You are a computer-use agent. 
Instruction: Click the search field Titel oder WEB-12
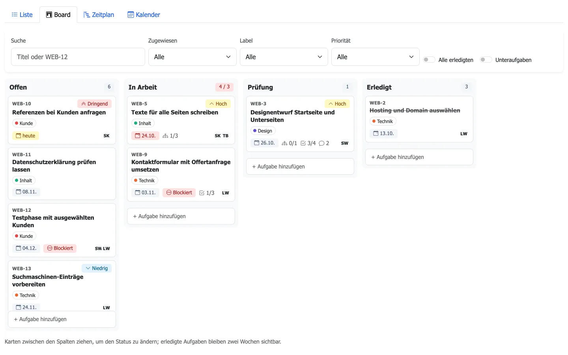click(x=78, y=57)
